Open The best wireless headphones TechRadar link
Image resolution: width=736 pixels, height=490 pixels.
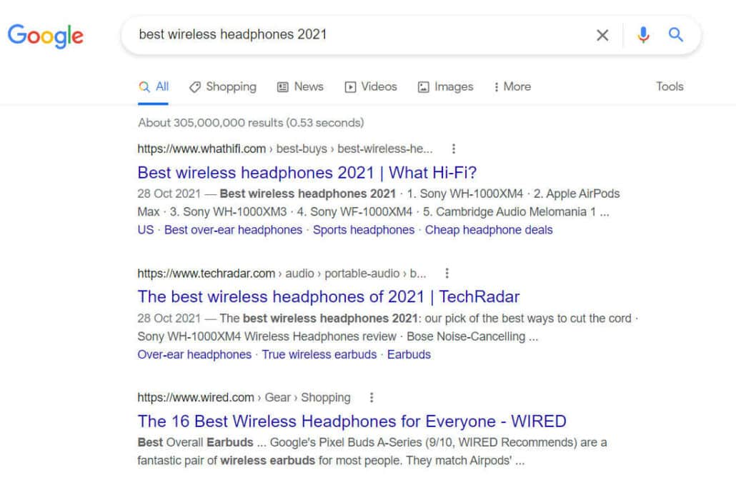tap(329, 297)
